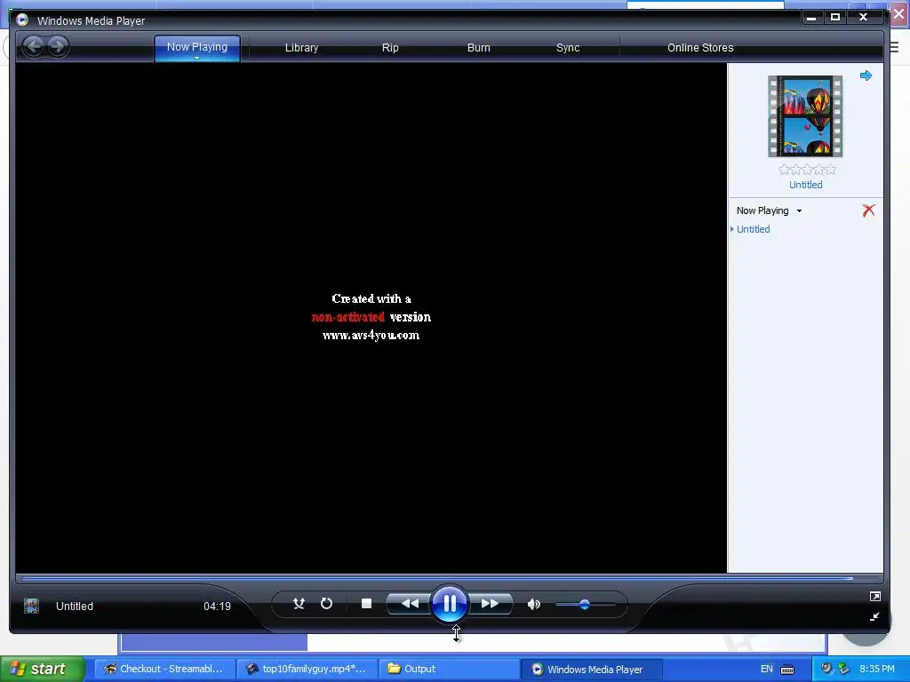Open the Rip tab
Screen dimensions: 910x682
tap(390, 48)
